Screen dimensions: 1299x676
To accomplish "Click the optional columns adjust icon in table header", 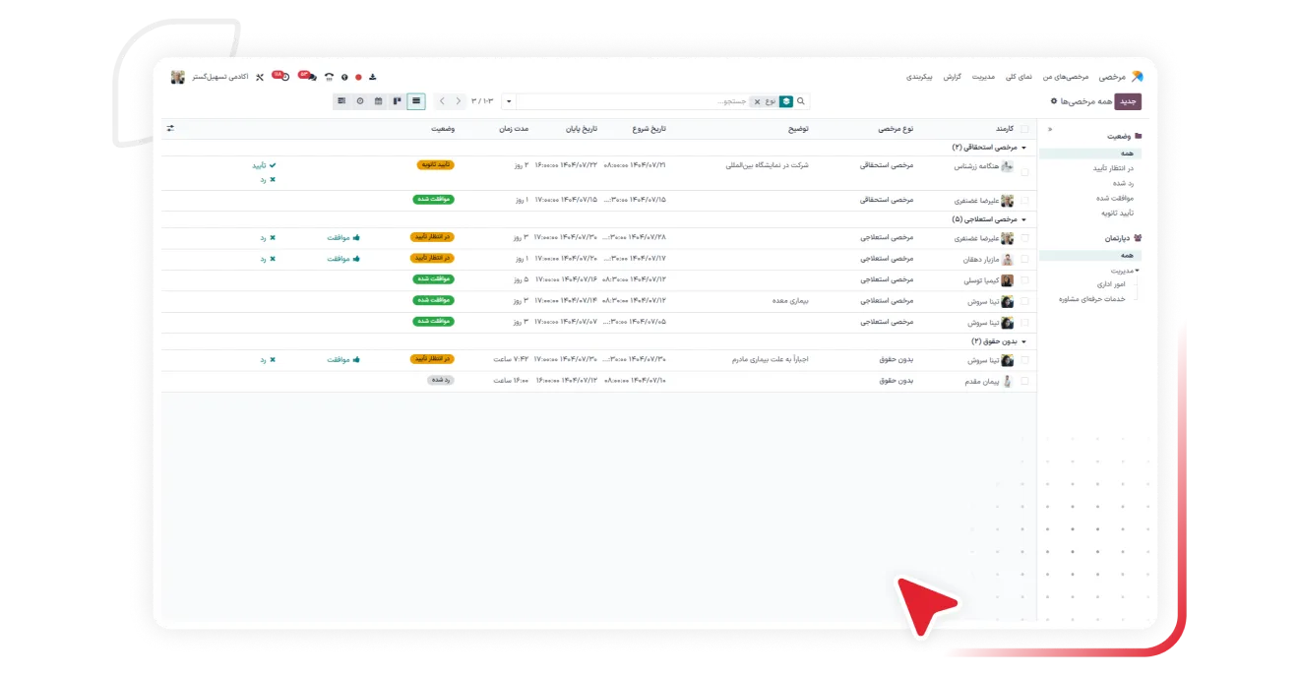I will (x=170, y=129).
